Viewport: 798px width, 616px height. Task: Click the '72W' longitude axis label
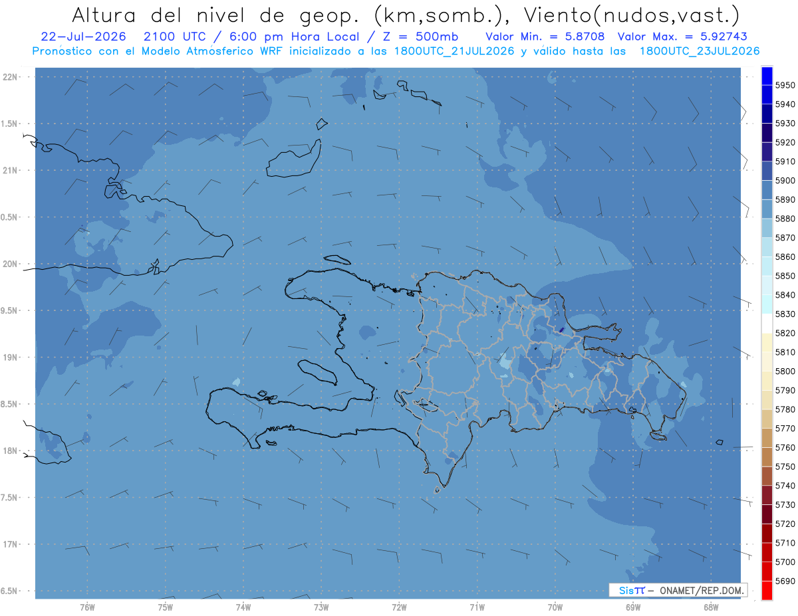[x=399, y=607]
